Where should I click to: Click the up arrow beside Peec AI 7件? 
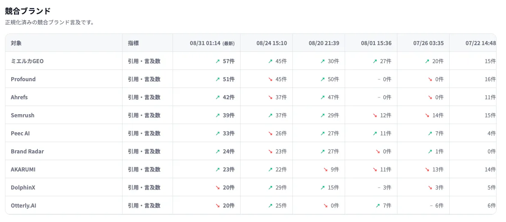click(430, 133)
